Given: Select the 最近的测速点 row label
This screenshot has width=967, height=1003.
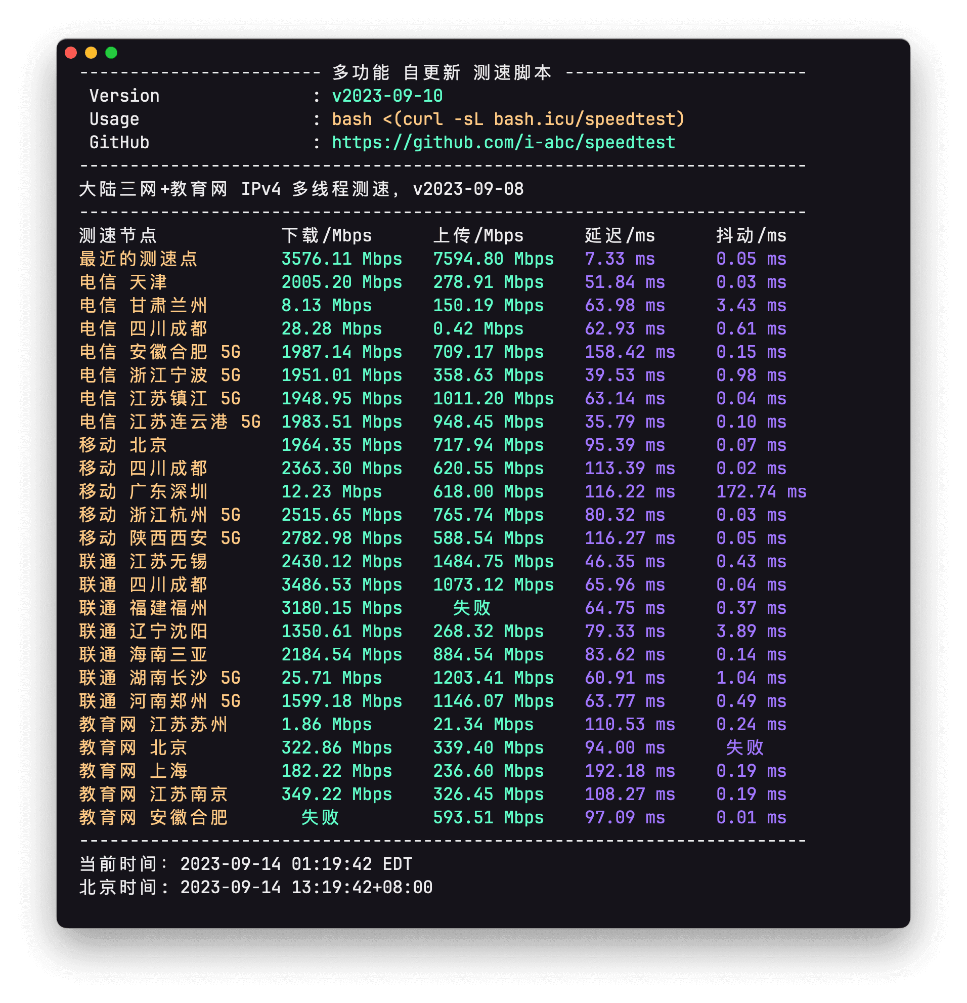Looking at the screenshot, I should point(138,259).
